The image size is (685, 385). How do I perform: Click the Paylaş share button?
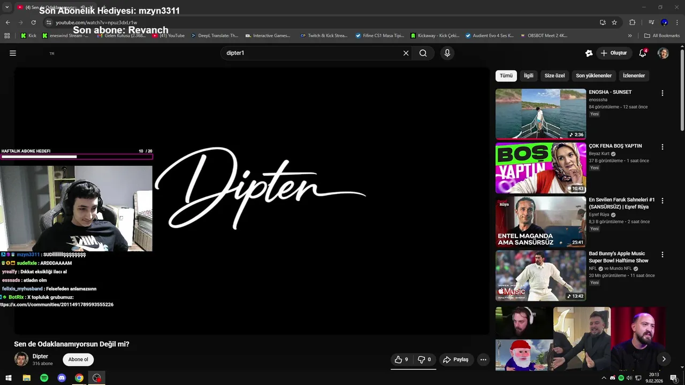click(456, 359)
